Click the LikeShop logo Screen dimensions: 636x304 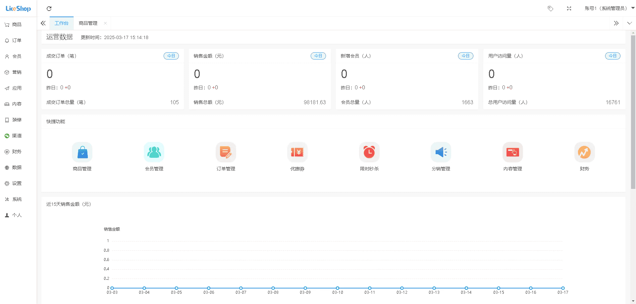pyautogui.click(x=18, y=9)
